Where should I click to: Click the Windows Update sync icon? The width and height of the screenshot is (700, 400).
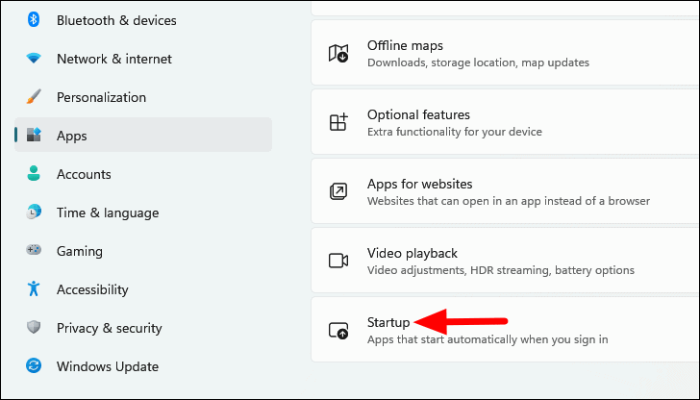[34, 366]
